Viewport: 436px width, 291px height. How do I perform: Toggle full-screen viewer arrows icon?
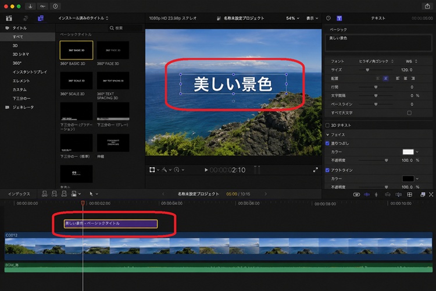pyautogui.click(x=315, y=169)
